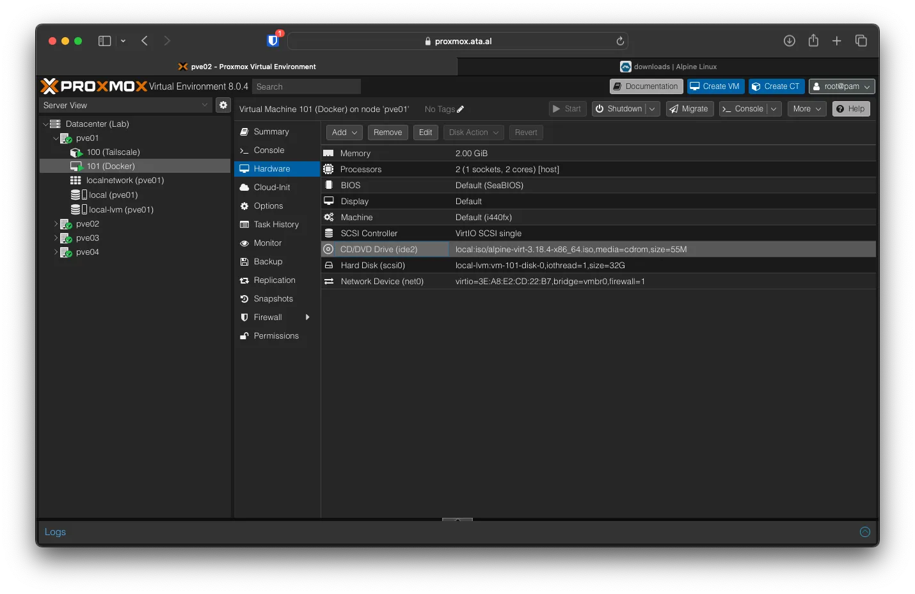This screenshot has width=915, height=594.
Task: Expand the Firewall submenu arrow
Action: (308, 317)
